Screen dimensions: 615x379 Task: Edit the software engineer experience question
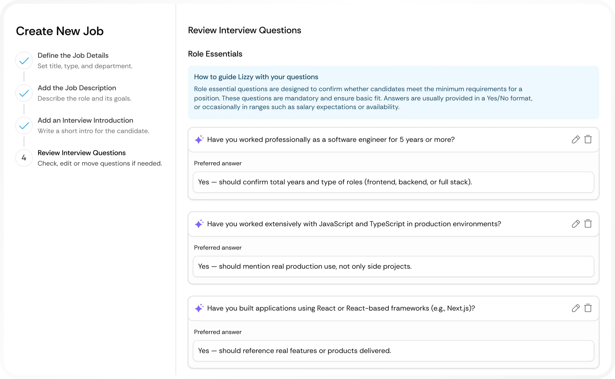tap(576, 140)
